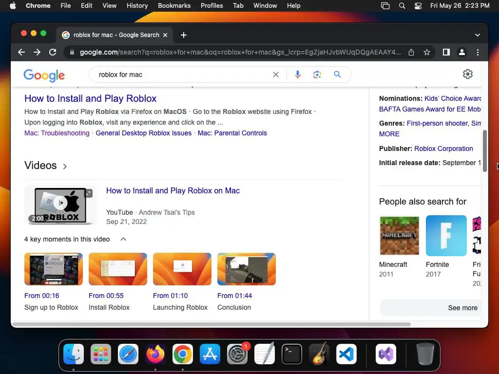This screenshot has width=499, height=374.
Task: Open Control Center in menu bar
Action: pos(418,6)
